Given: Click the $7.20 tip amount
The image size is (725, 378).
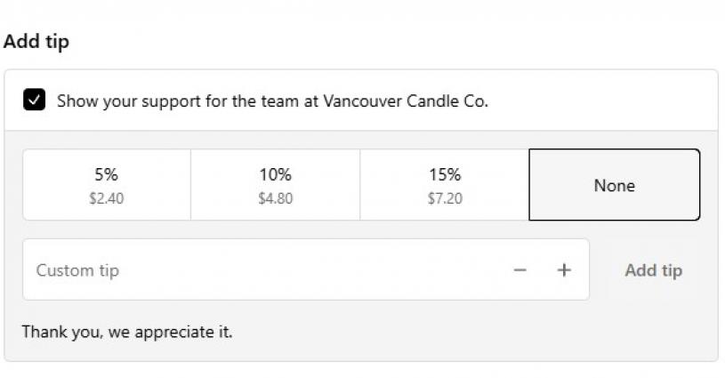Looking at the screenshot, I should tap(444, 198).
